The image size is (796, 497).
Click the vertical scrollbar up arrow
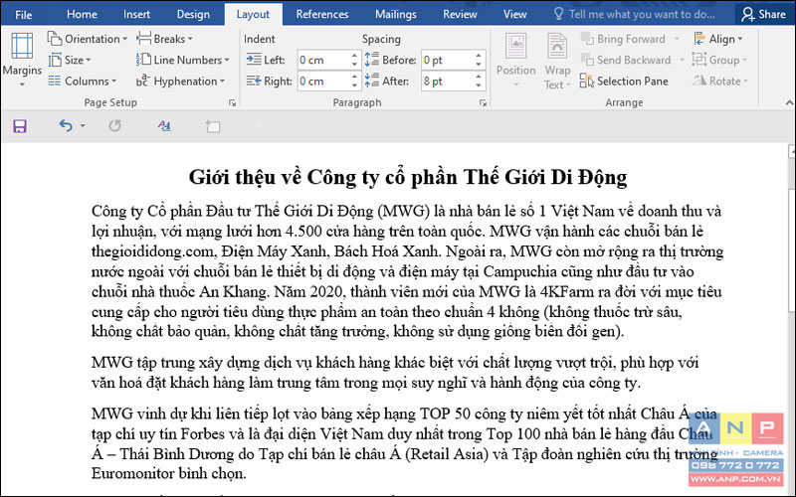tap(791, 151)
